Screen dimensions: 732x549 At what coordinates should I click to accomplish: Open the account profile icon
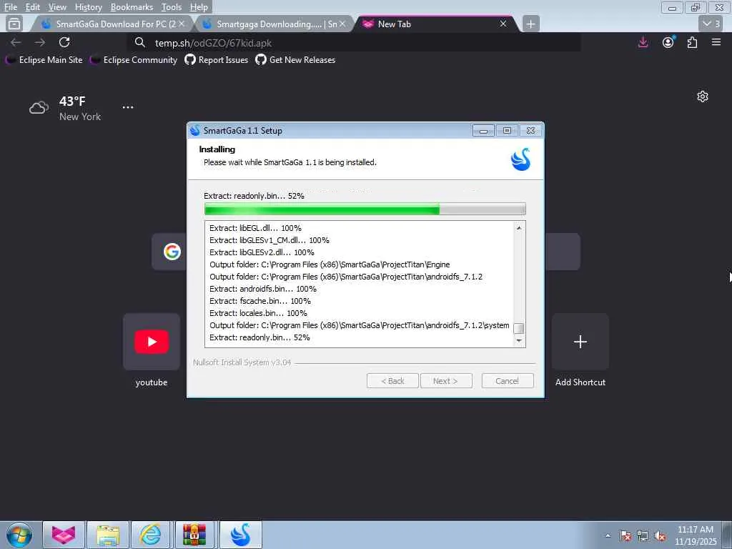(668, 42)
